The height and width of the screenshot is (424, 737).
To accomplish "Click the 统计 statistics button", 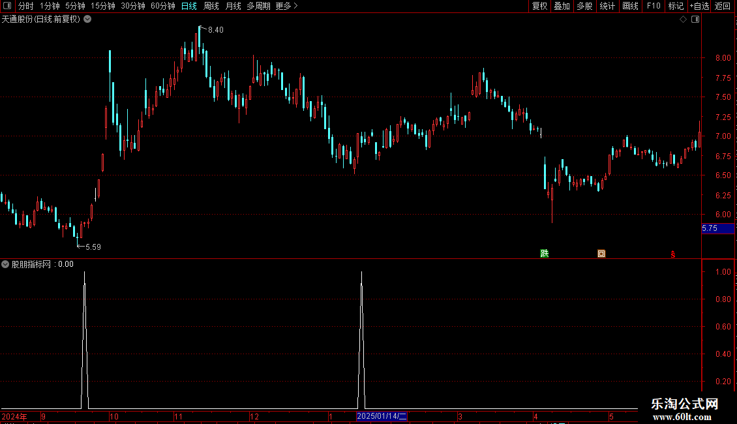I will pyautogui.click(x=607, y=6).
